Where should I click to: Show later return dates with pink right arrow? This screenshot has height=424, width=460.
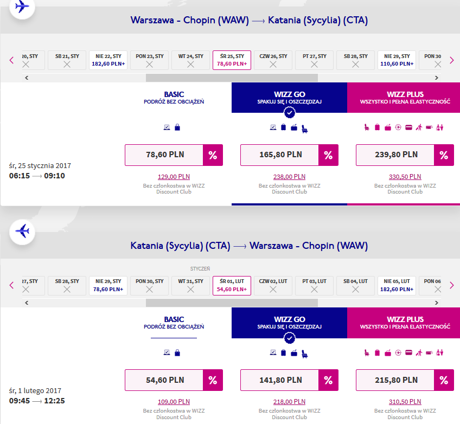[x=452, y=285]
